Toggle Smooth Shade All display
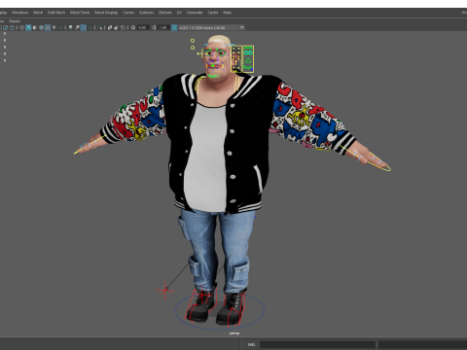The image size is (467, 350). point(28,27)
